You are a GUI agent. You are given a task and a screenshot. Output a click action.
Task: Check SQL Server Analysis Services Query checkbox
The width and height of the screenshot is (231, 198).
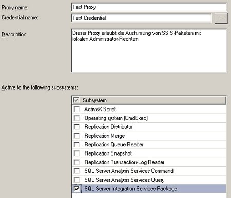click(x=76, y=180)
